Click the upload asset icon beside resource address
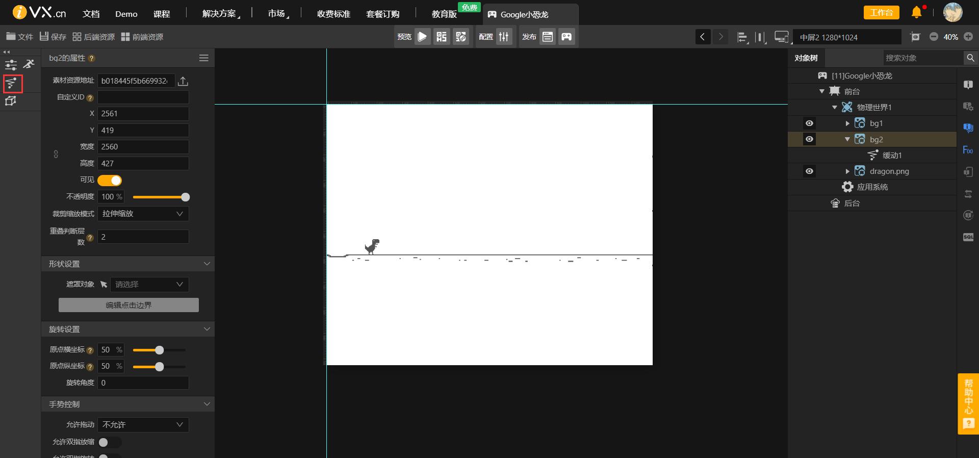This screenshot has width=979, height=458. pos(184,81)
